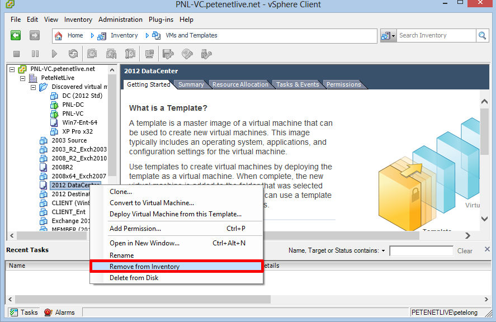The height and width of the screenshot is (322, 496).
Task: Choose Delete from Disk in context menu
Action: pos(177,278)
